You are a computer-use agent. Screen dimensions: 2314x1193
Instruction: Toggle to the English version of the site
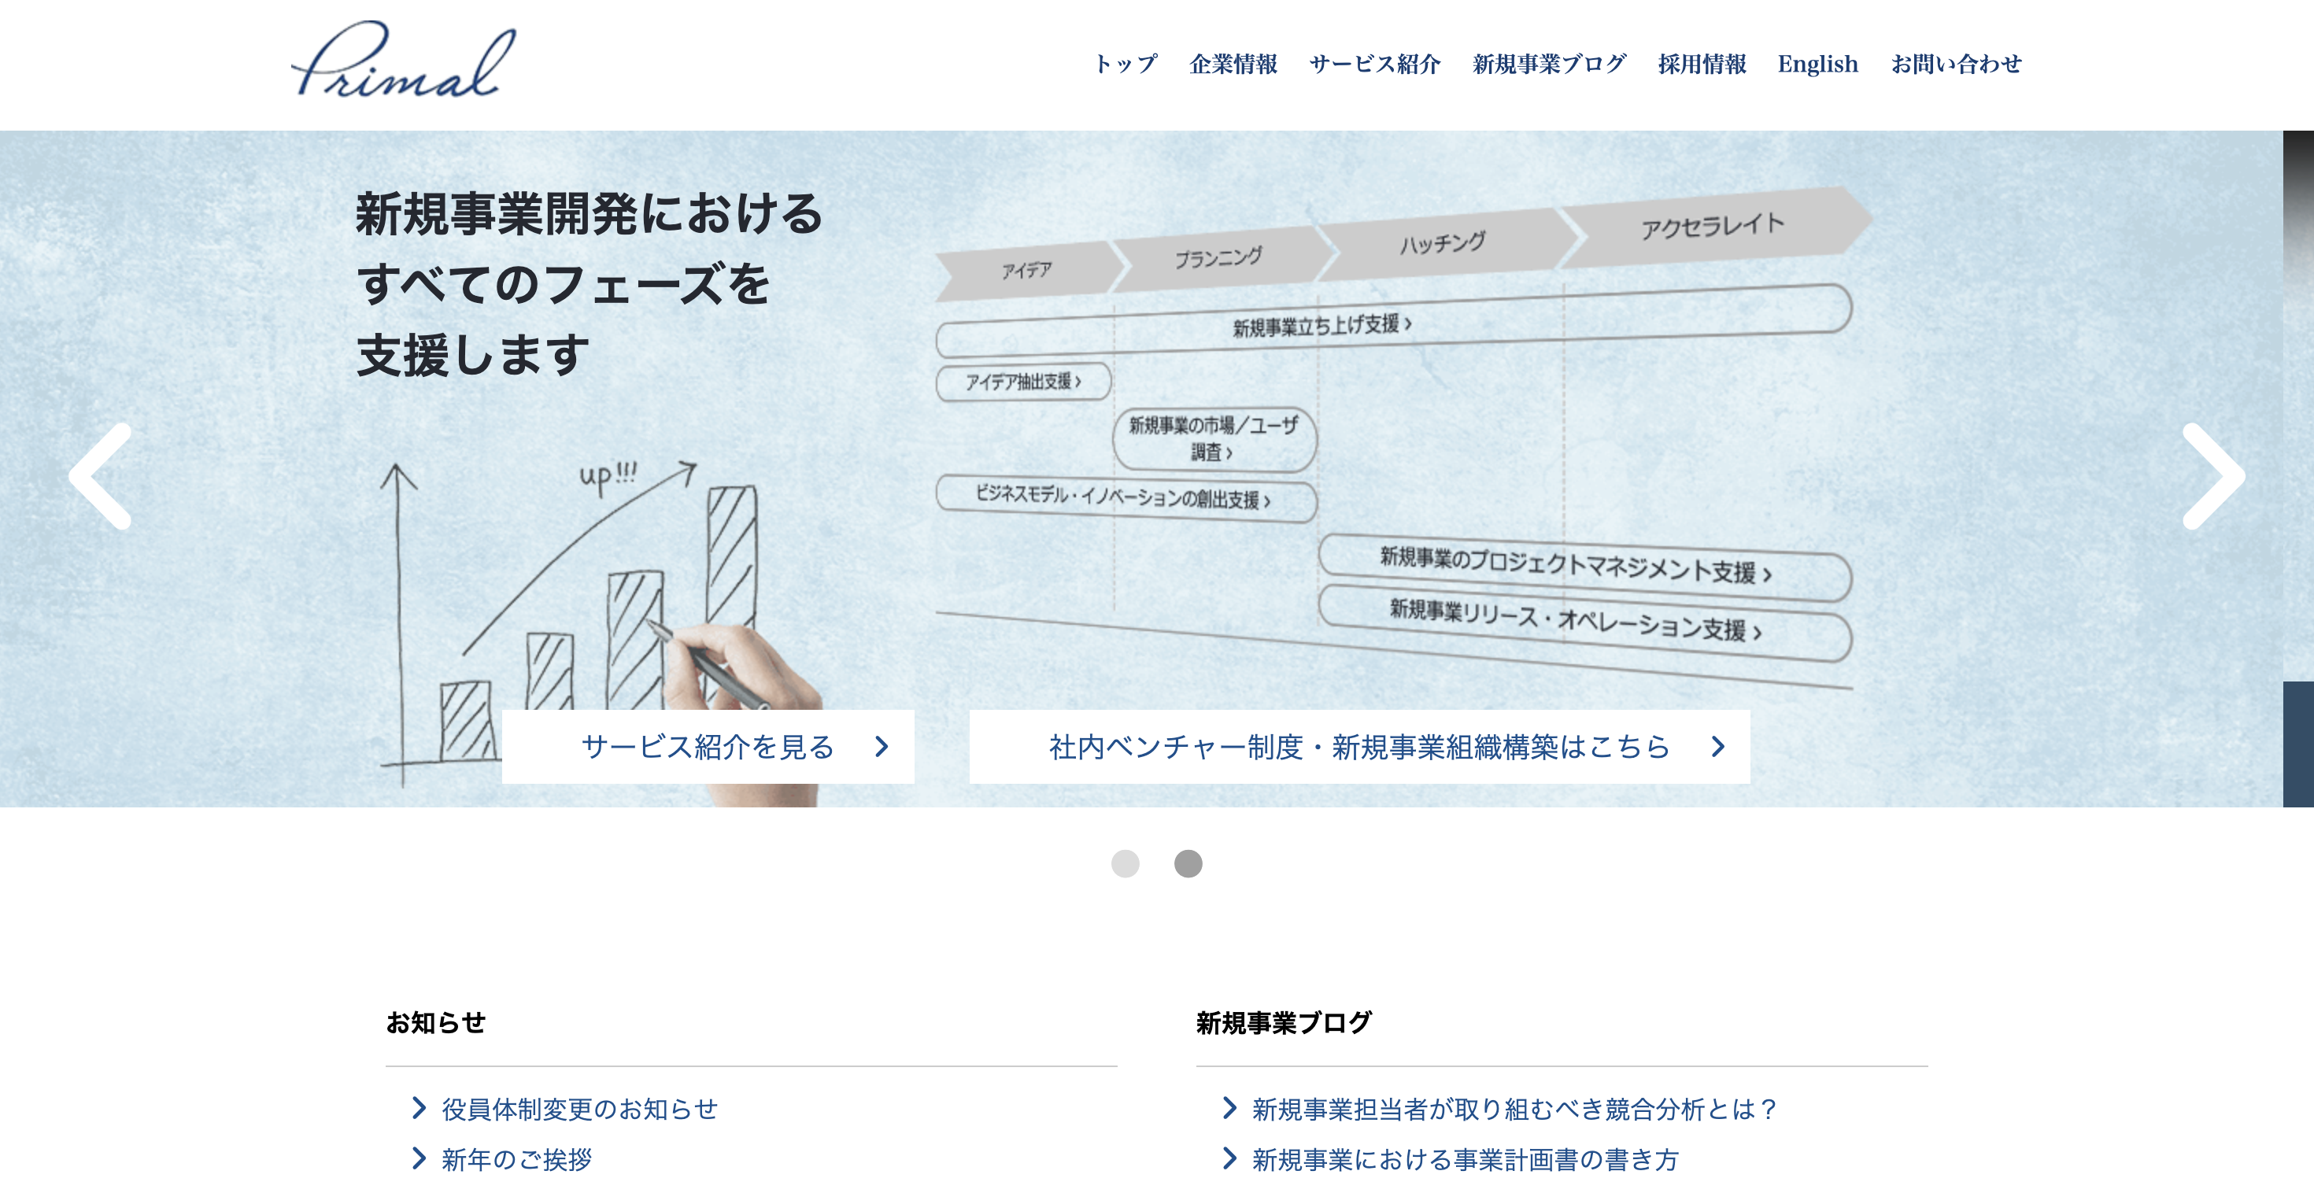point(1818,63)
